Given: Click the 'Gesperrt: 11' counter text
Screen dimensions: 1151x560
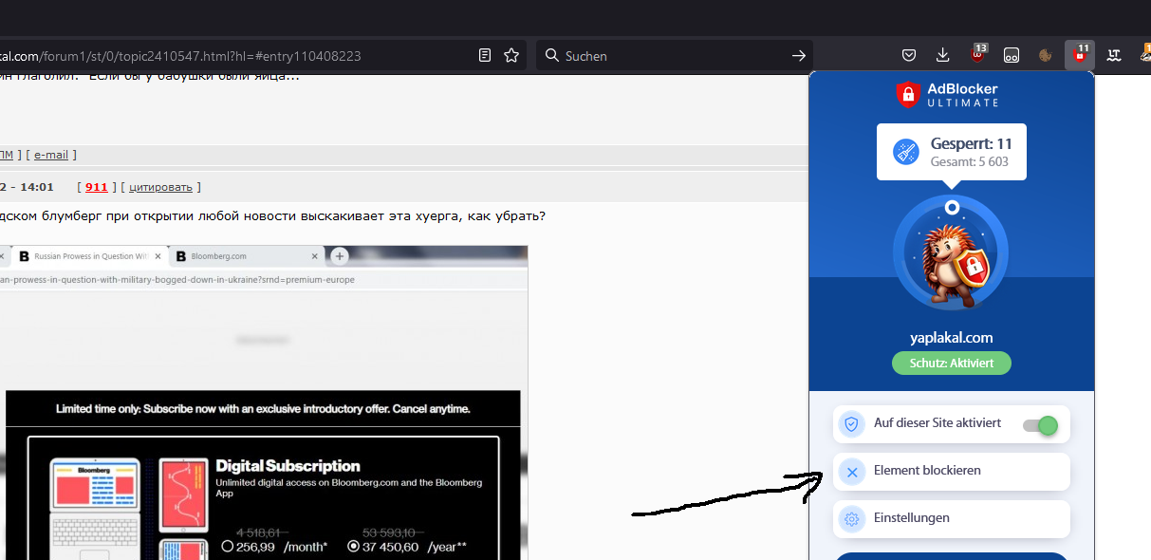Looking at the screenshot, I should [971, 144].
